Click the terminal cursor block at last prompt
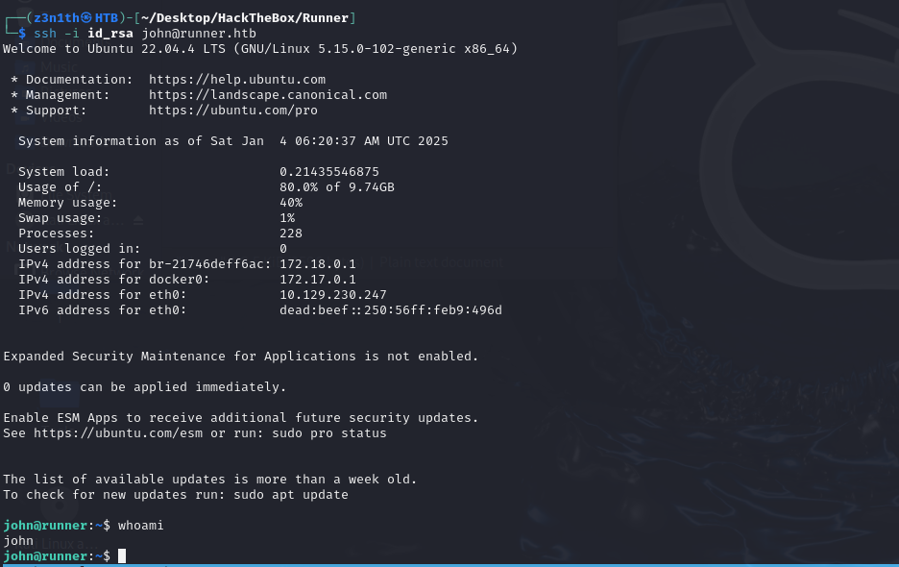899x567 pixels. 122,556
